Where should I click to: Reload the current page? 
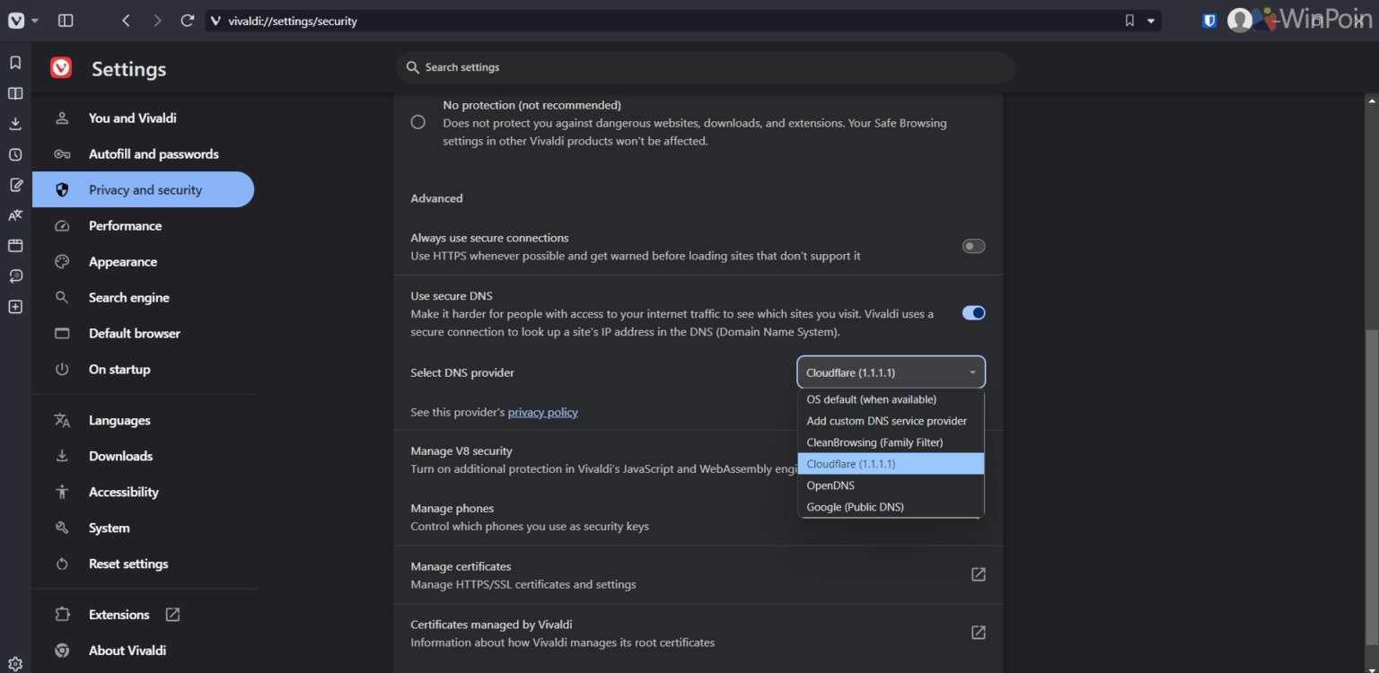(x=188, y=20)
